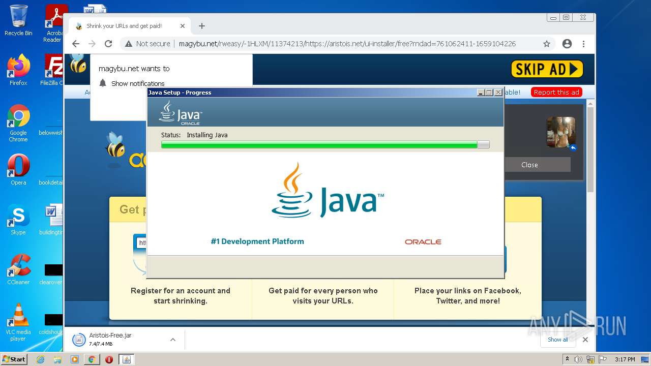Click the SKIP AD button
Viewport: 651px width, 366px height.
point(547,69)
